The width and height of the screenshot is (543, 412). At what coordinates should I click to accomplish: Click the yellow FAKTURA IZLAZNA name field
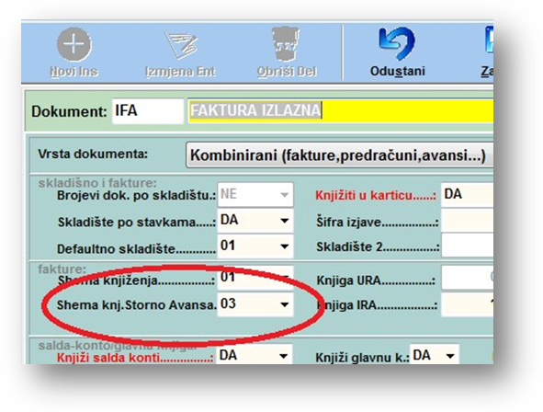[341, 110]
